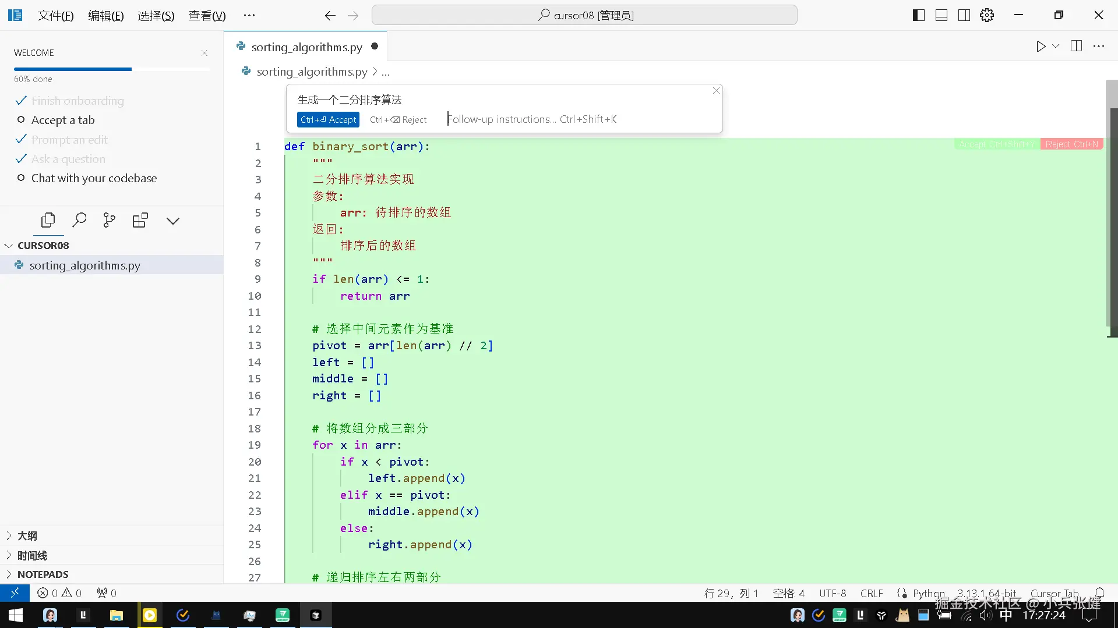Run the Python file
The height and width of the screenshot is (628, 1118).
1041,46
